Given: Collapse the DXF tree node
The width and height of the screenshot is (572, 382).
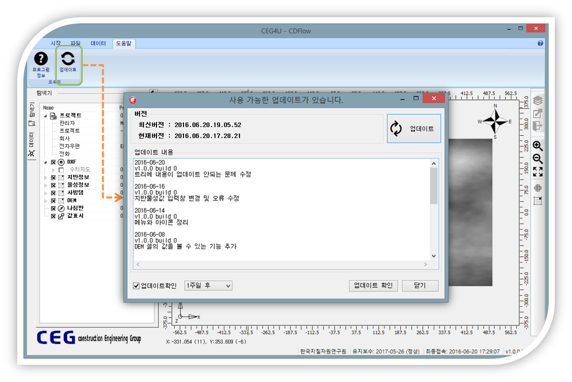Looking at the screenshot, I should (x=46, y=162).
